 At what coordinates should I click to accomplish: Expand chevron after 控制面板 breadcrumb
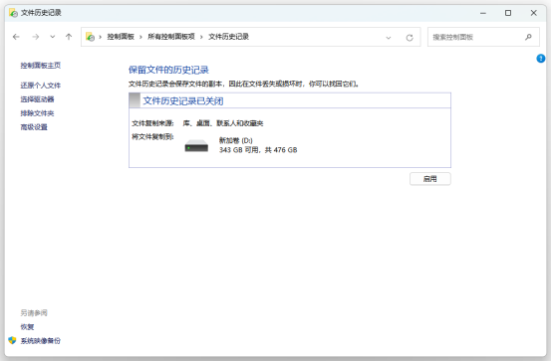[140, 37]
